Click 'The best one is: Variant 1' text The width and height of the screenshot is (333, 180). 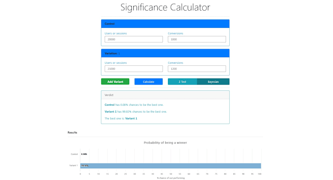[x=121, y=119]
